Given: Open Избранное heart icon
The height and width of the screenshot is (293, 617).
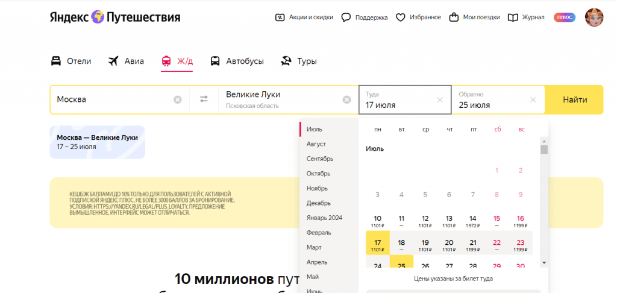Looking at the screenshot, I should tap(400, 17).
